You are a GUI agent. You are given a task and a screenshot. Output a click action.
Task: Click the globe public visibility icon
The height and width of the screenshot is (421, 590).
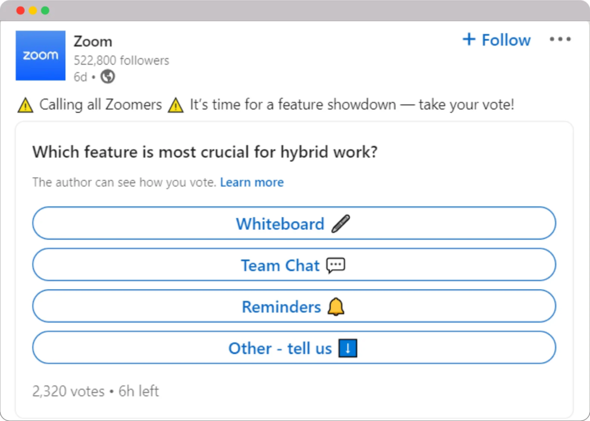[x=107, y=76]
